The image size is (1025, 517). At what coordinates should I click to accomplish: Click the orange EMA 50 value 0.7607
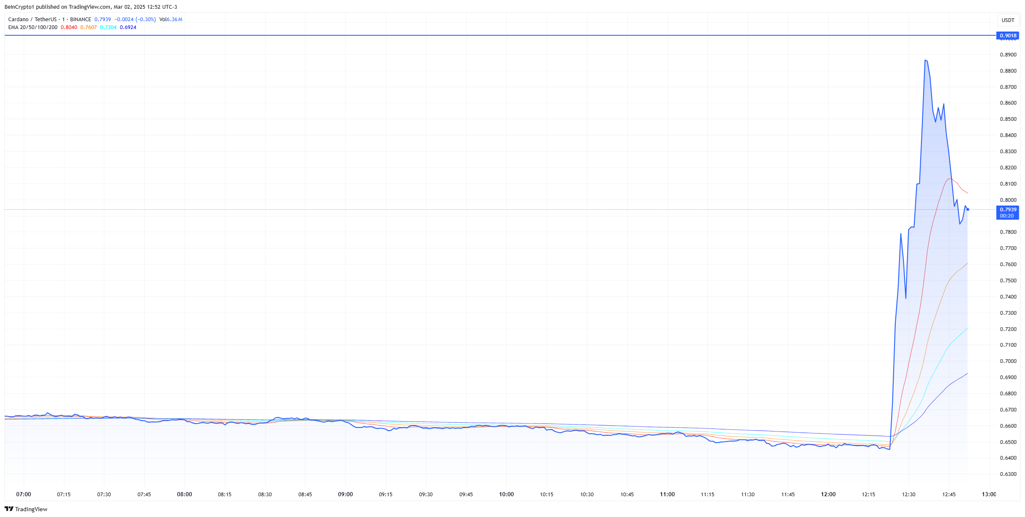tap(88, 27)
